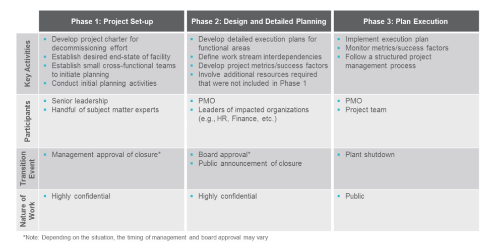Click 'Develop project metrics/success factors' bullet
The image size is (494, 252).
point(259,66)
